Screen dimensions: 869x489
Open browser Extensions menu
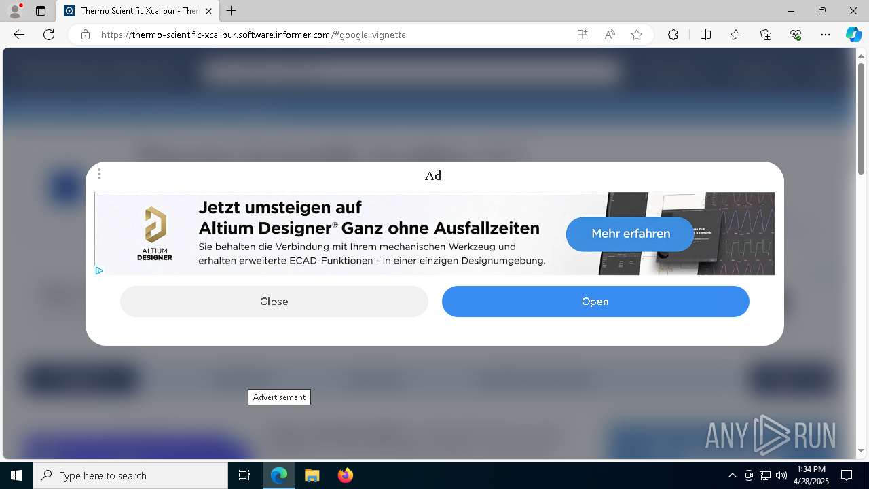point(673,35)
